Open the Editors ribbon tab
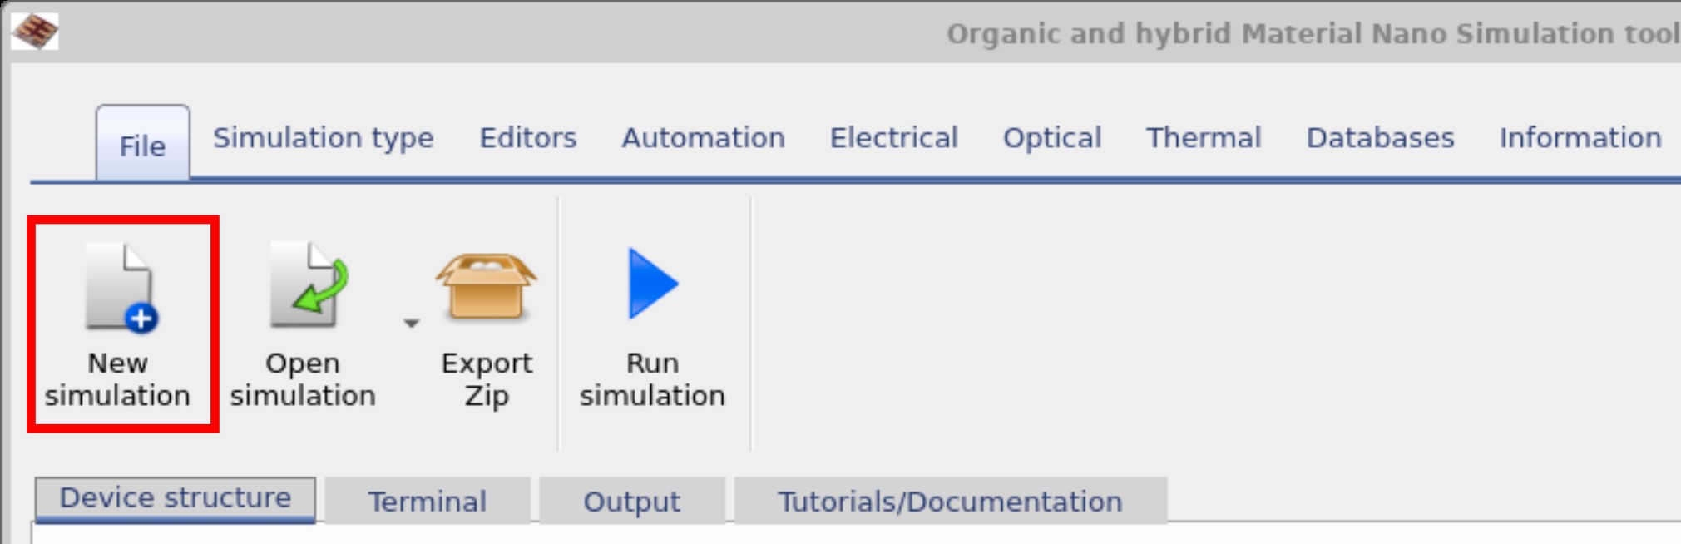Image resolution: width=1681 pixels, height=544 pixels. pyautogui.click(x=527, y=137)
